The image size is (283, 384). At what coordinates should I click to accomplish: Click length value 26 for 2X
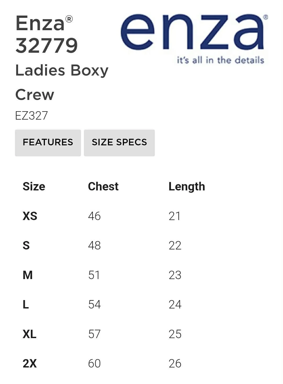click(175, 364)
